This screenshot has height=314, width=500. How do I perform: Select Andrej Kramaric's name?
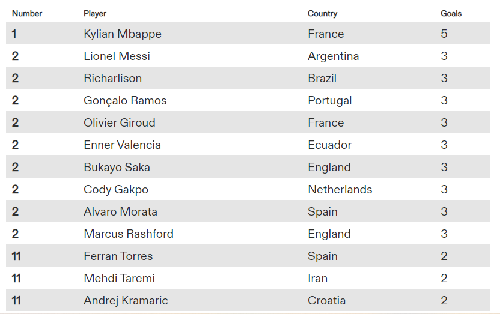click(126, 301)
